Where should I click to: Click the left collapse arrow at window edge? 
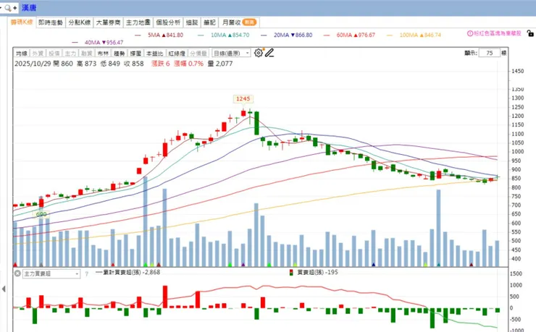4,289
